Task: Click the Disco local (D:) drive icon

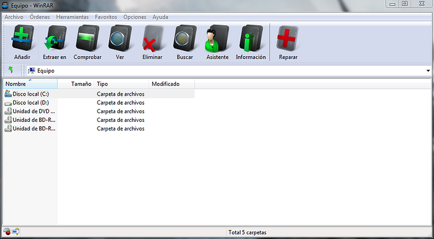Action: pos(8,103)
